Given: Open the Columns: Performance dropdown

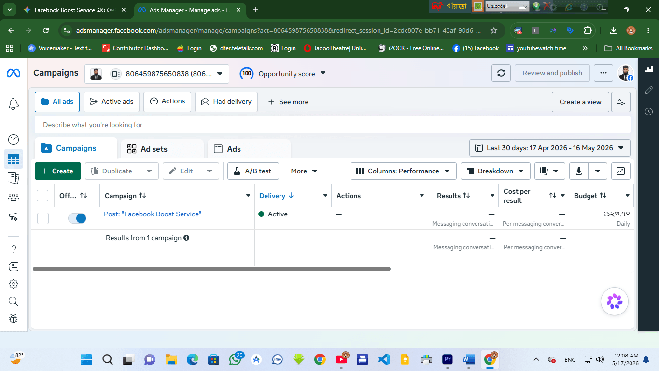Looking at the screenshot, I should [404, 171].
